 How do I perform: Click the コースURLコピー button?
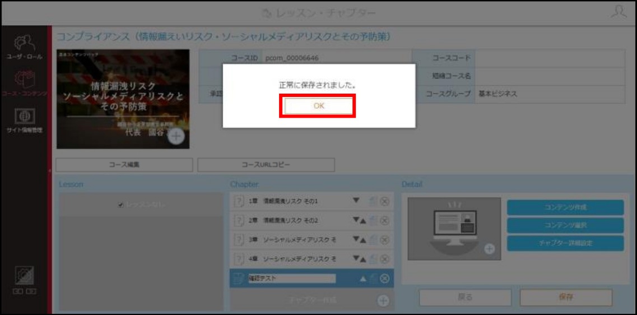266,165
